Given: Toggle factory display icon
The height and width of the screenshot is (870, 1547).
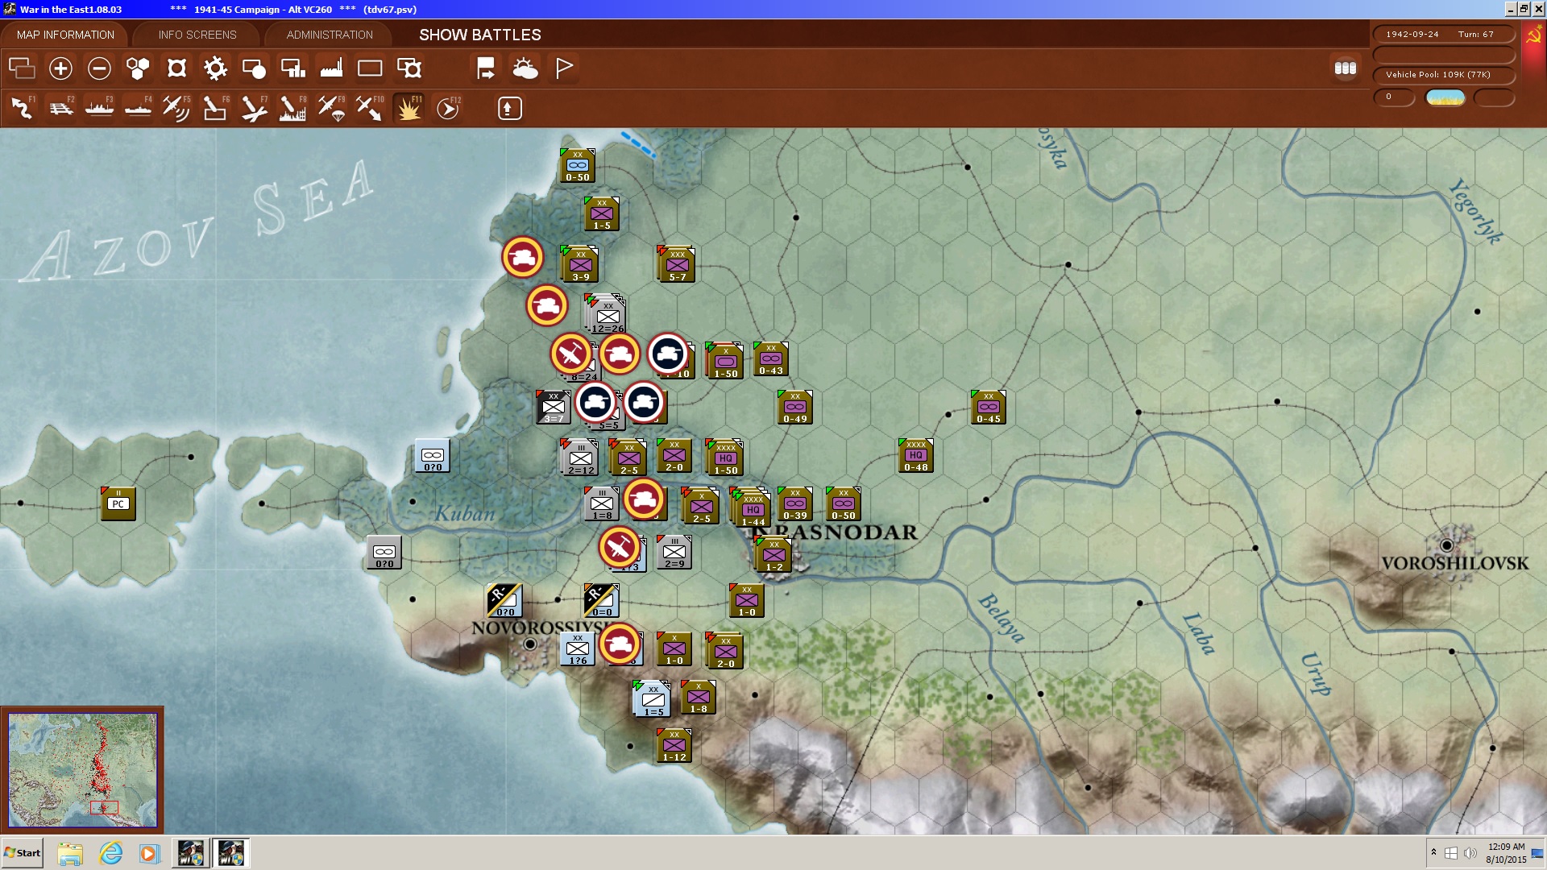Looking at the screenshot, I should pyautogui.click(x=331, y=68).
